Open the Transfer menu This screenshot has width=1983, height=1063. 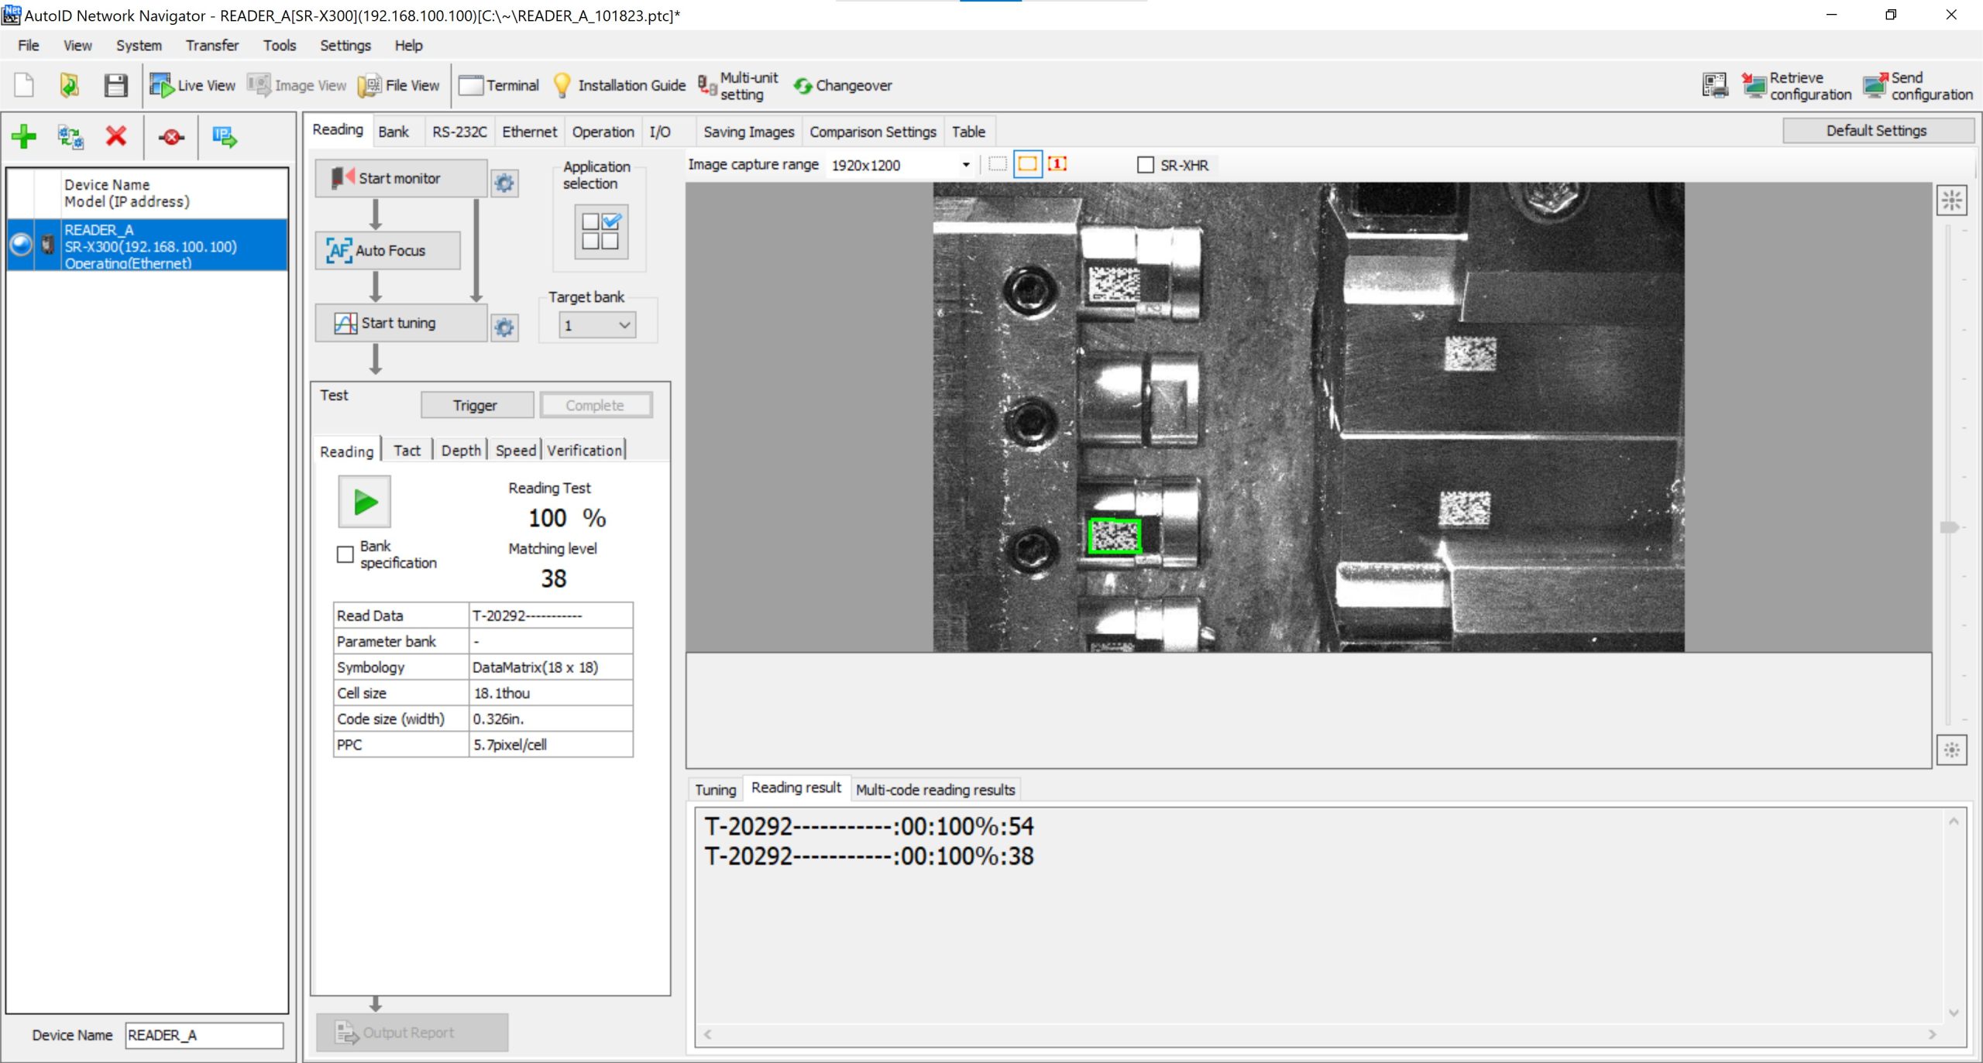pyautogui.click(x=211, y=46)
